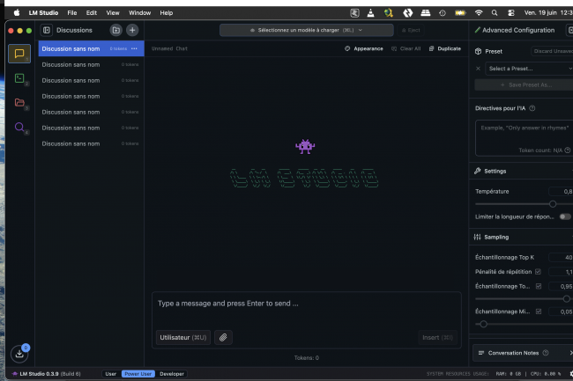573x381 pixels.
Task: Click the VLC cone menu bar icon
Action: point(370,13)
